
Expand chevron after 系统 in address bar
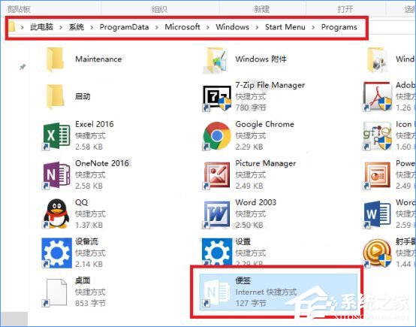pyautogui.click(x=92, y=27)
